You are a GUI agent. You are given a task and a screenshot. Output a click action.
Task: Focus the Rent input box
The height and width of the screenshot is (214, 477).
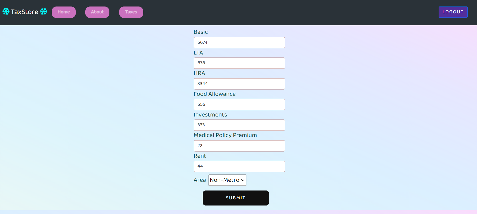pos(239,166)
